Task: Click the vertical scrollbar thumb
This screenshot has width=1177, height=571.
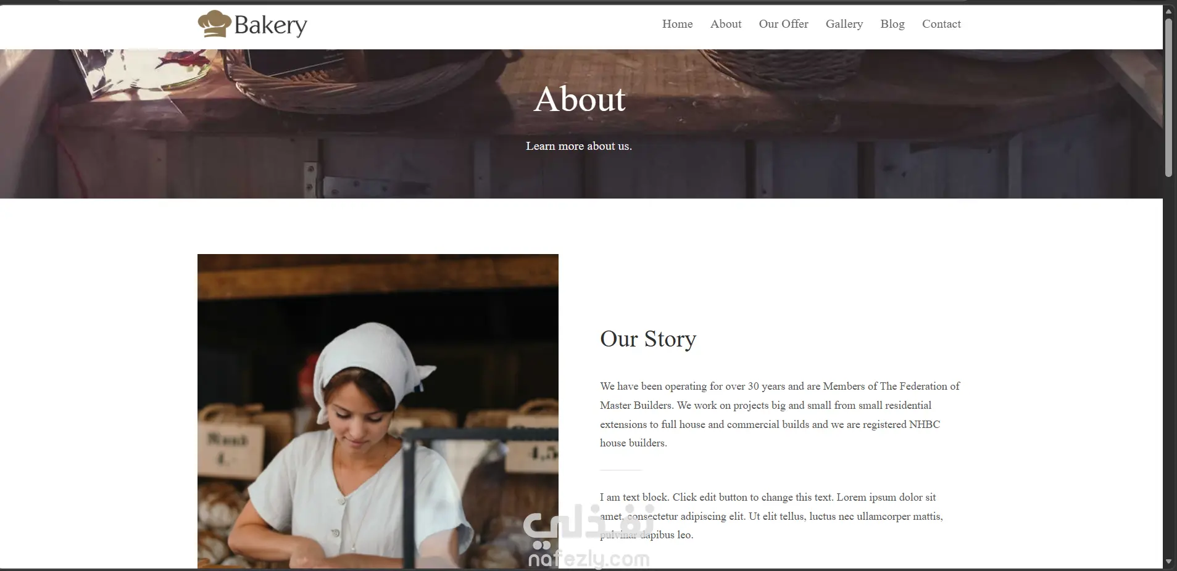Action: pyautogui.click(x=1168, y=97)
